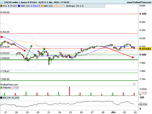Click the Prix red-green candle legend icon
152x114 pixels.
pyautogui.click(x=1, y=6)
